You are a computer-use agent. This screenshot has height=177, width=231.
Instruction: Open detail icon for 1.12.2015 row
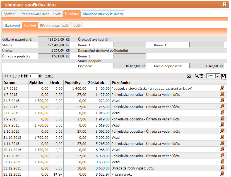click(x=222, y=155)
